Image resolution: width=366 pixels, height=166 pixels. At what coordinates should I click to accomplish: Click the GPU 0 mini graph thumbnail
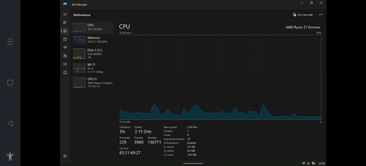pyautogui.click(x=79, y=82)
